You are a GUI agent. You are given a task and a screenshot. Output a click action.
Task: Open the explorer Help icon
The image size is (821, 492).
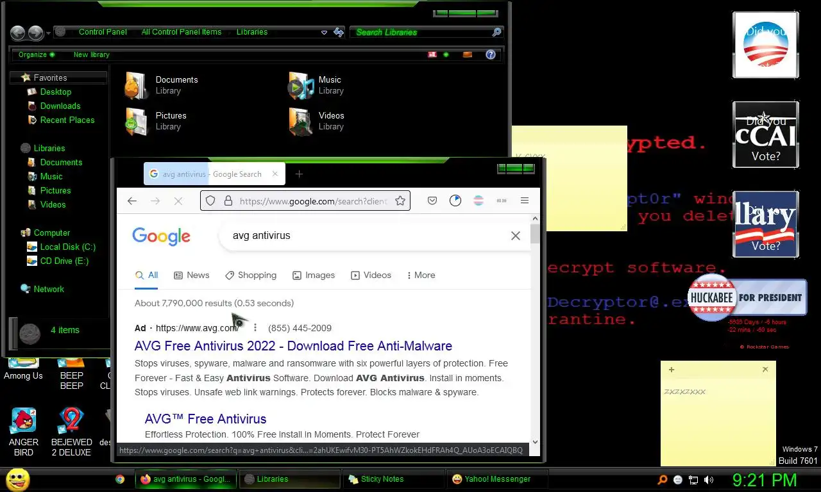click(x=491, y=54)
